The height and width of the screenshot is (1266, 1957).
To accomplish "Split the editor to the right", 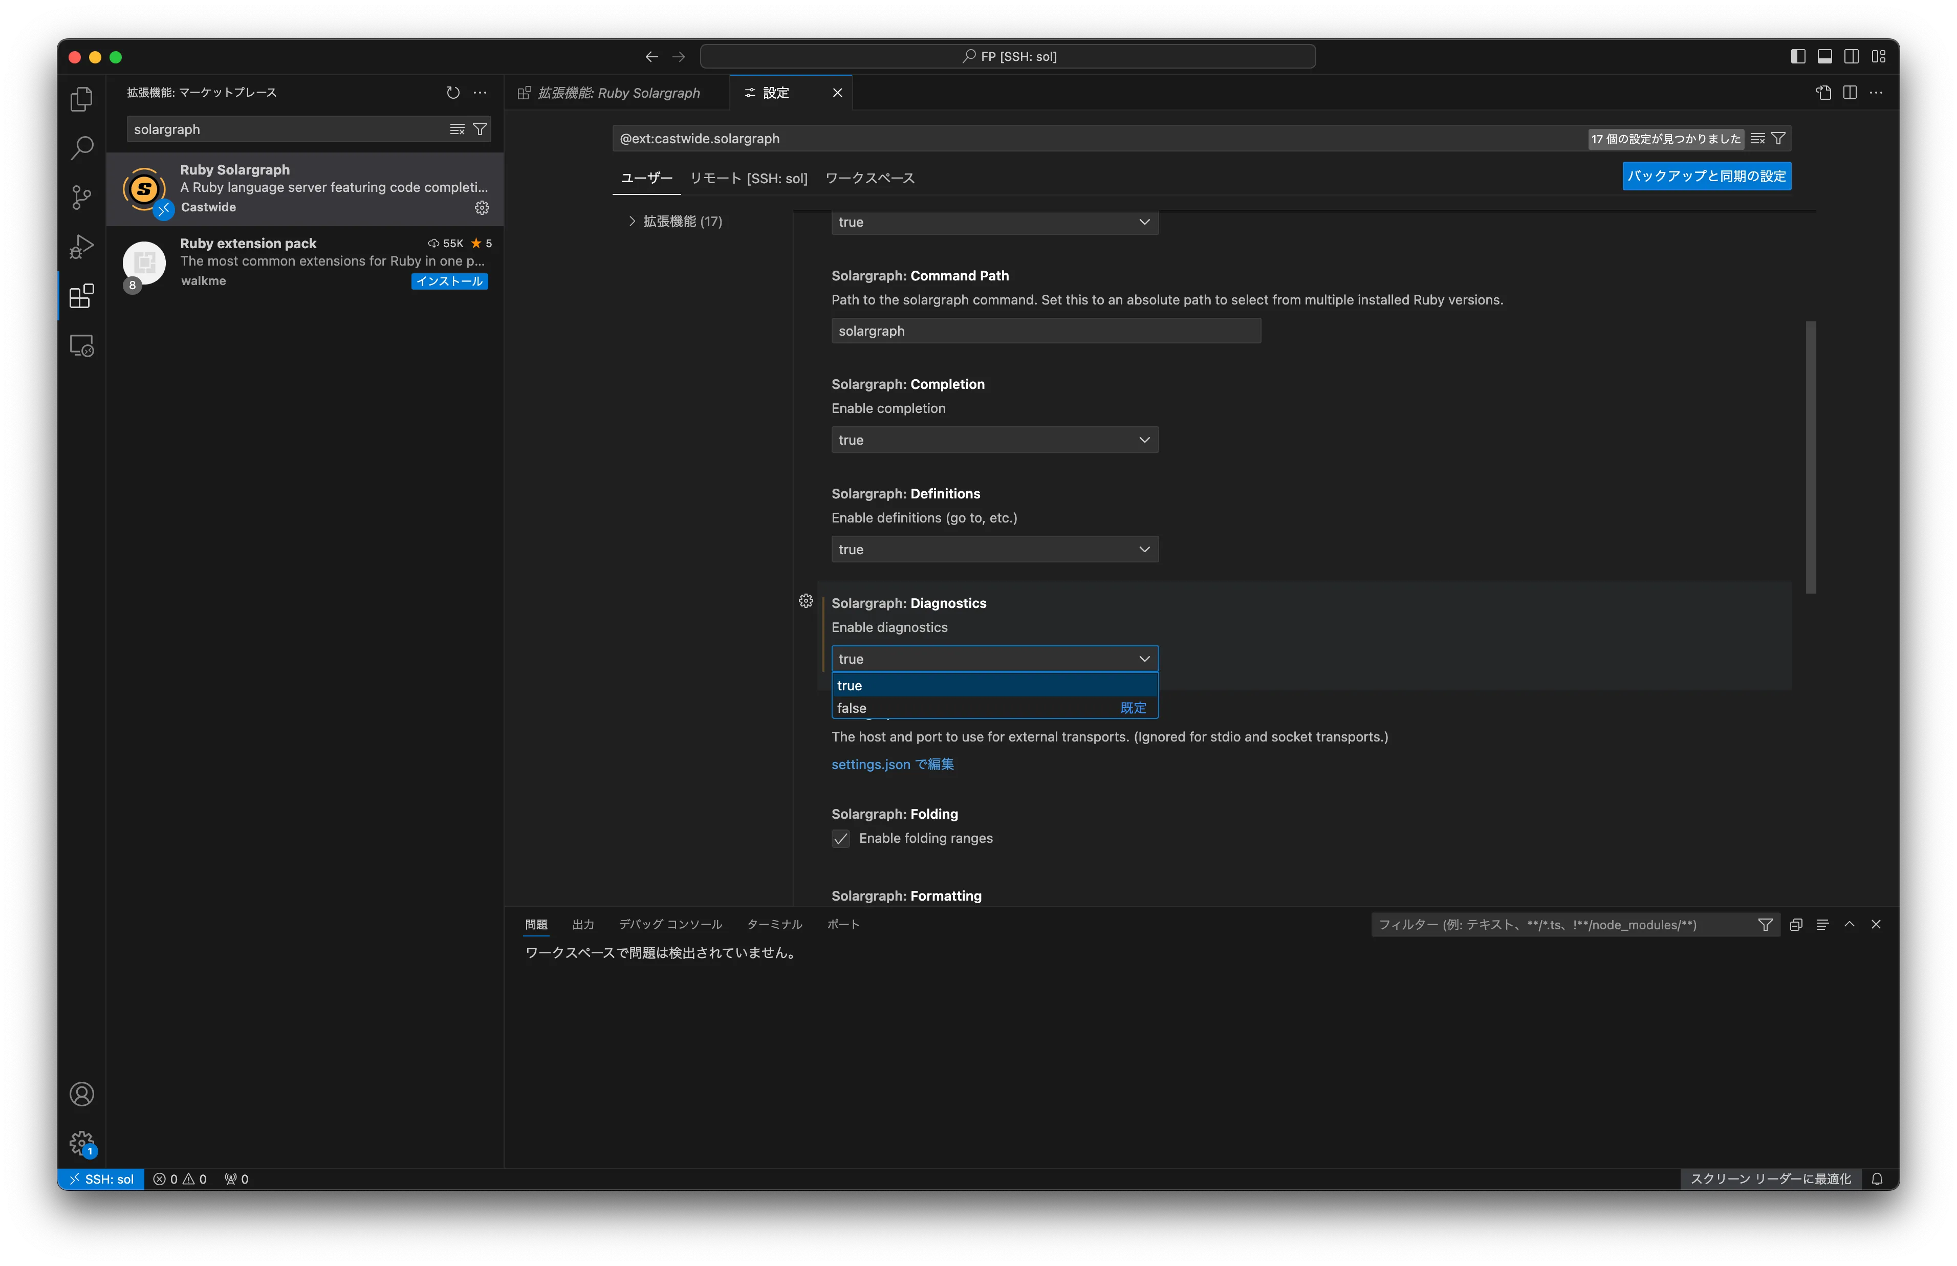I will point(1850,92).
